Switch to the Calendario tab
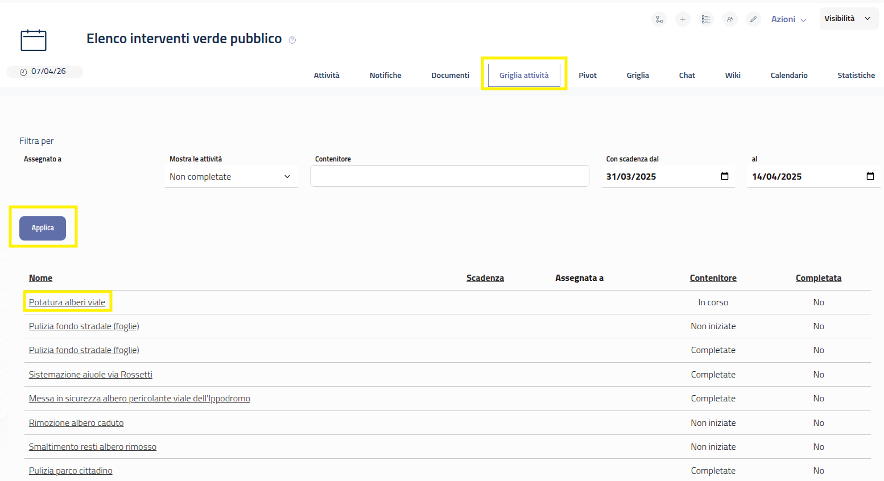This screenshot has height=481, width=884. pyautogui.click(x=788, y=75)
